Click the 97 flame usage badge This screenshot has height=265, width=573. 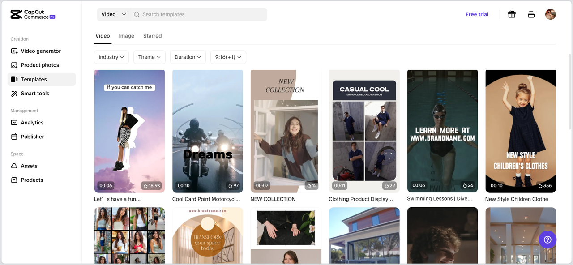tap(234, 185)
